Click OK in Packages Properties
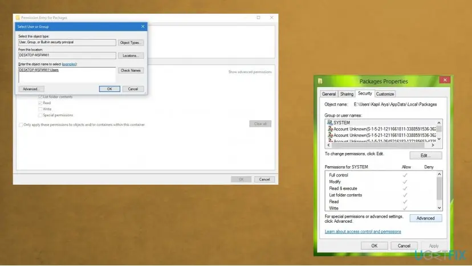 [374, 246]
